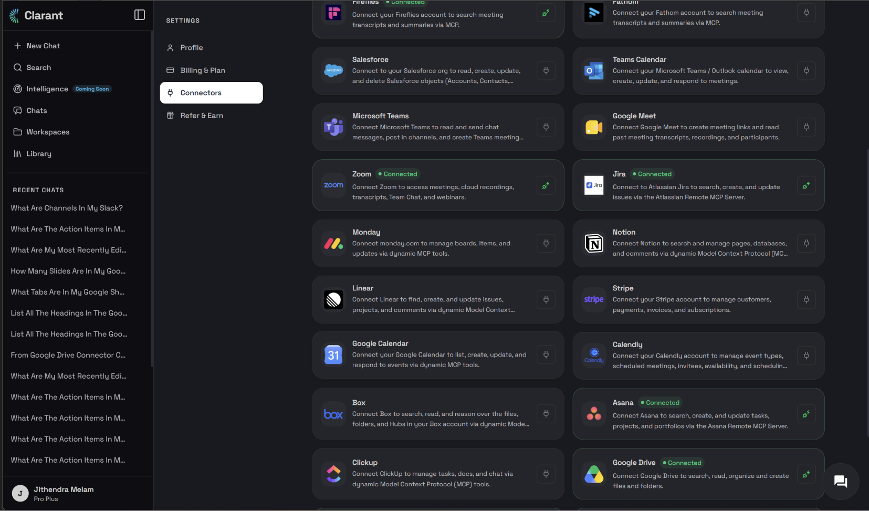Connect Notion via its plug icon
Screen dimensions: 869x511
[x=807, y=243]
